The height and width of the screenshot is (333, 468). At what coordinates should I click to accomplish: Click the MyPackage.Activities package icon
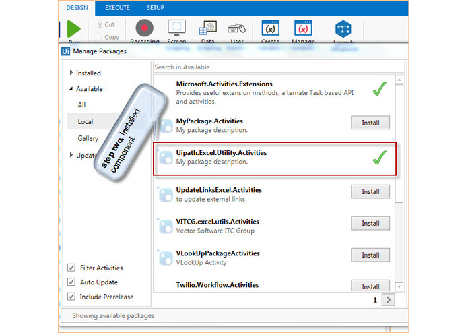166,126
